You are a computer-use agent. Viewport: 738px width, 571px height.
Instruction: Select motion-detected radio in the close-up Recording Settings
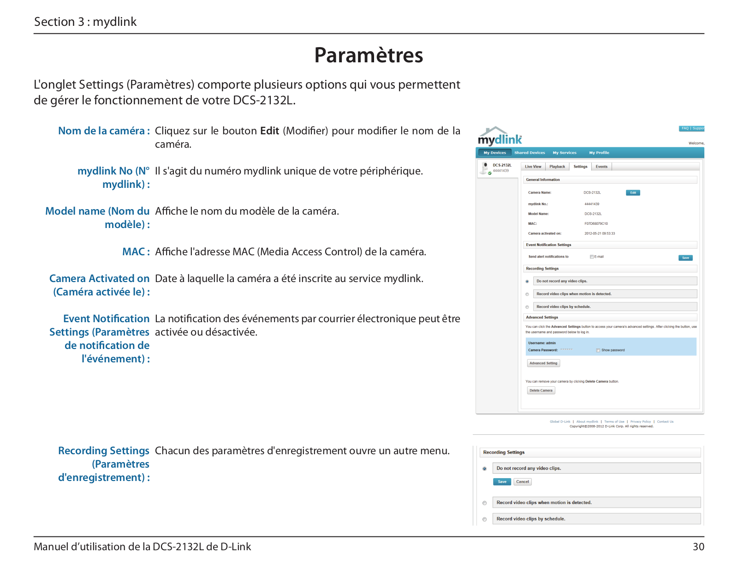pos(484,503)
